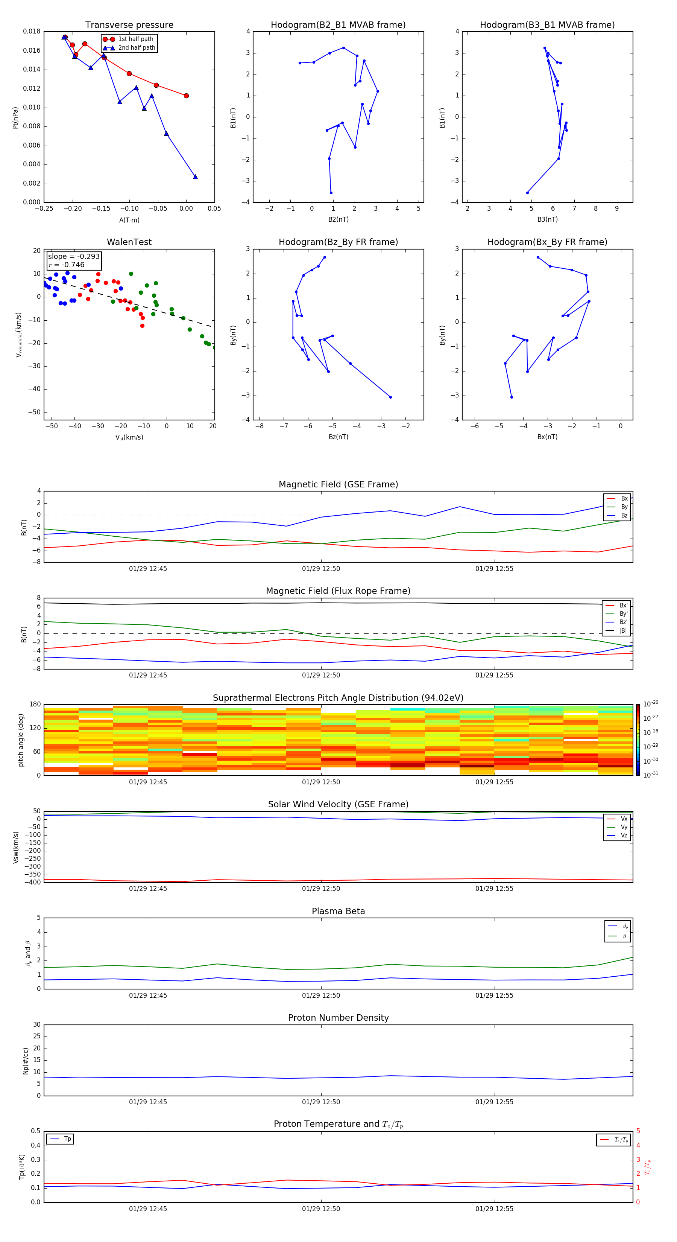Viewport: 677px width, 1242px height.
Task: Click '01/29 12:50' tick under Plasma Beta
Action: point(321,995)
